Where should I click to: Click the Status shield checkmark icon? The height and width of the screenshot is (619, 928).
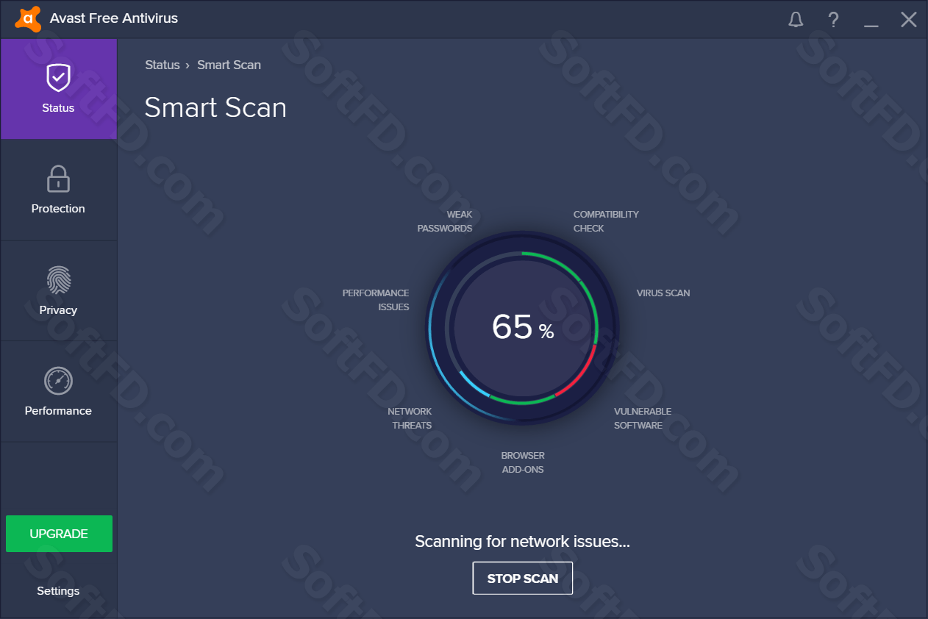click(x=58, y=76)
